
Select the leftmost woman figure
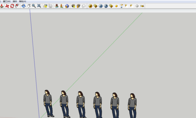coord(48,103)
